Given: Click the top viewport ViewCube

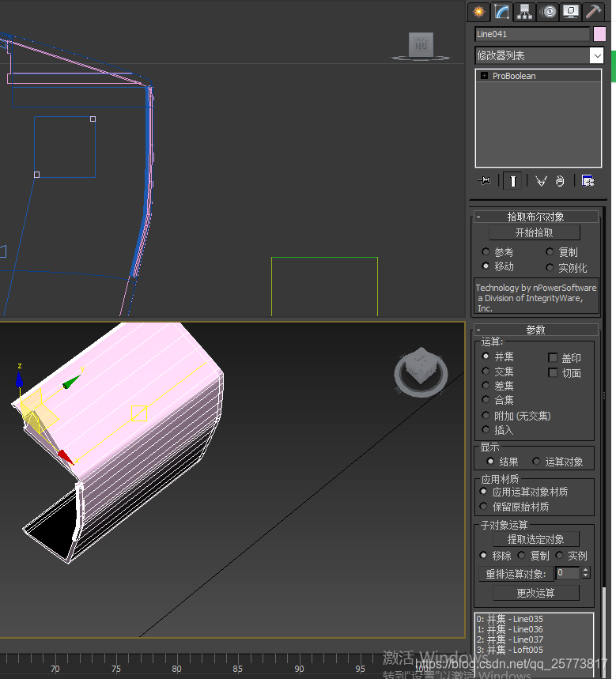Looking at the screenshot, I should 421,44.
